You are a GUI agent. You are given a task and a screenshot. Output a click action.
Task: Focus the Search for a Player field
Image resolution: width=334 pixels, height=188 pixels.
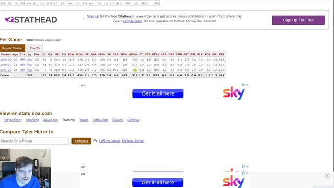coord(34,141)
